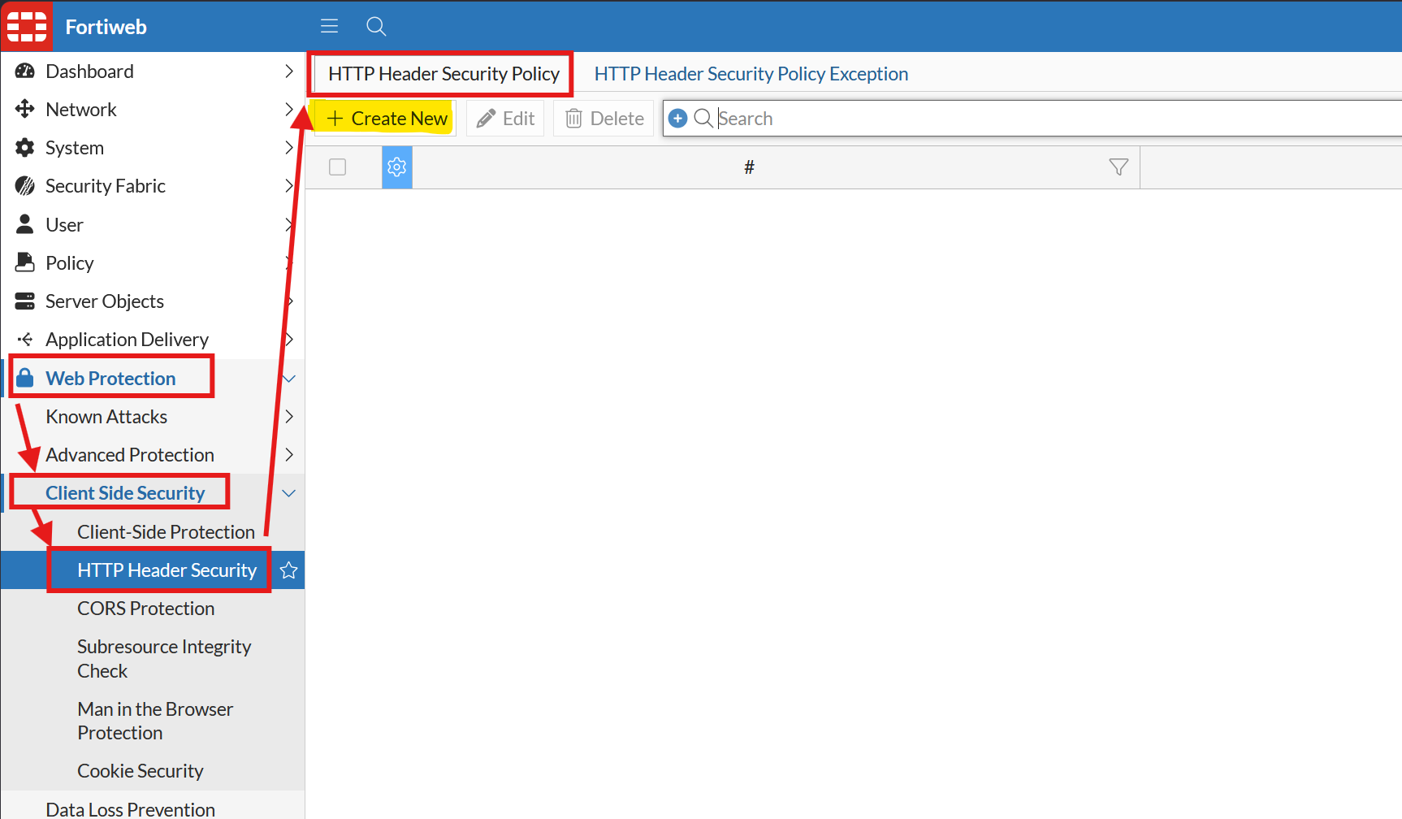Open table column settings gear icon
The height and width of the screenshot is (819, 1402).
point(397,167)
